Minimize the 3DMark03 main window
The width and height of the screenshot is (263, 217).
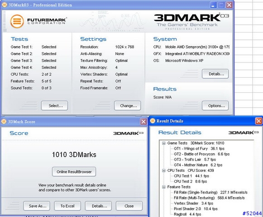point(213,5)
